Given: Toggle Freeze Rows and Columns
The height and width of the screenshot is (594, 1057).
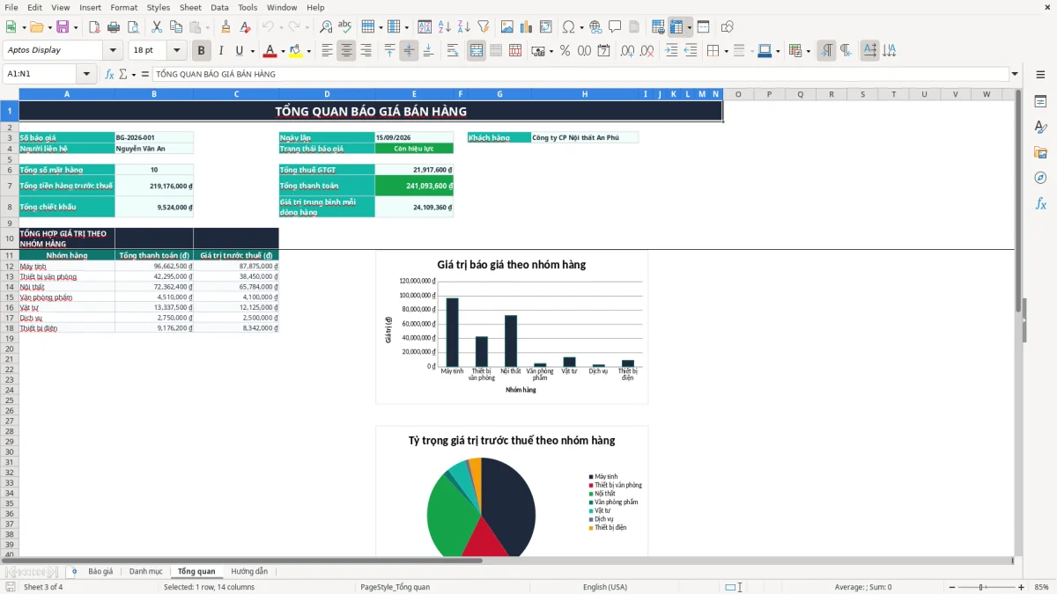Looking at the screenshot, I should (x=676, y=26).
